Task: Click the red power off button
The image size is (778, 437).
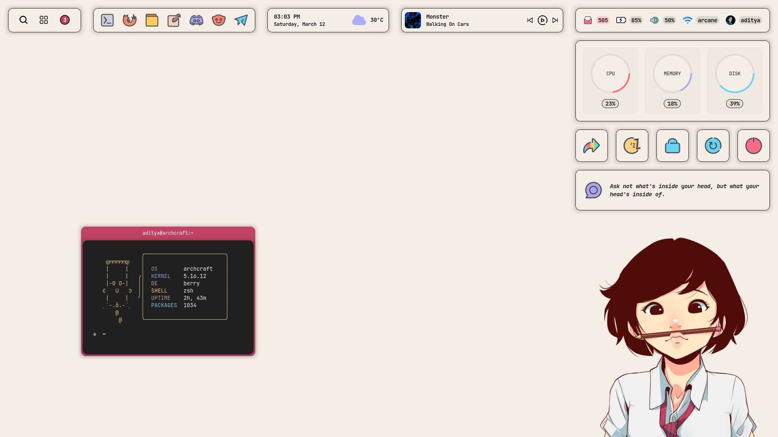Action: 753,146
